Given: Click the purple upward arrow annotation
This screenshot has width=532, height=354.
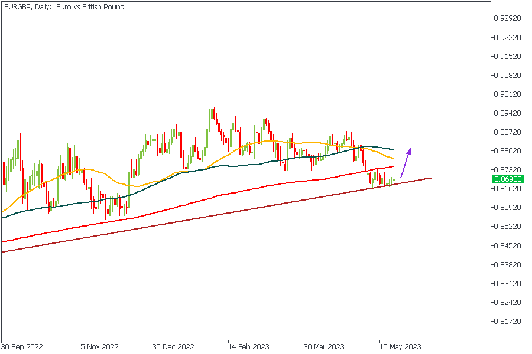Looking at the screenshot, I should click(x=406, y=162).
